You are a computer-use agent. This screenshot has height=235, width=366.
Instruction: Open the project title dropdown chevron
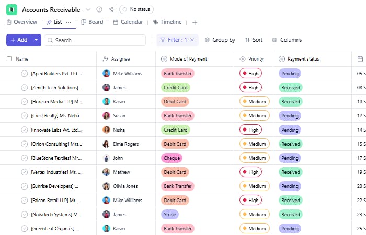click(88, 9)
